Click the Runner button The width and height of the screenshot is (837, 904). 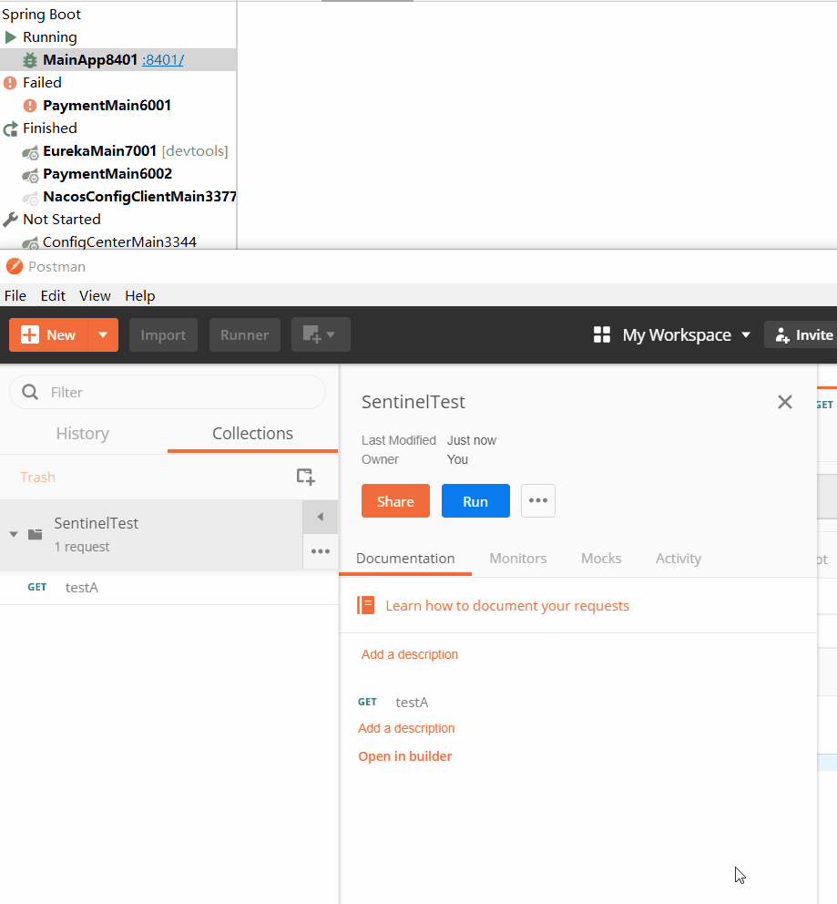coord(245,335)
